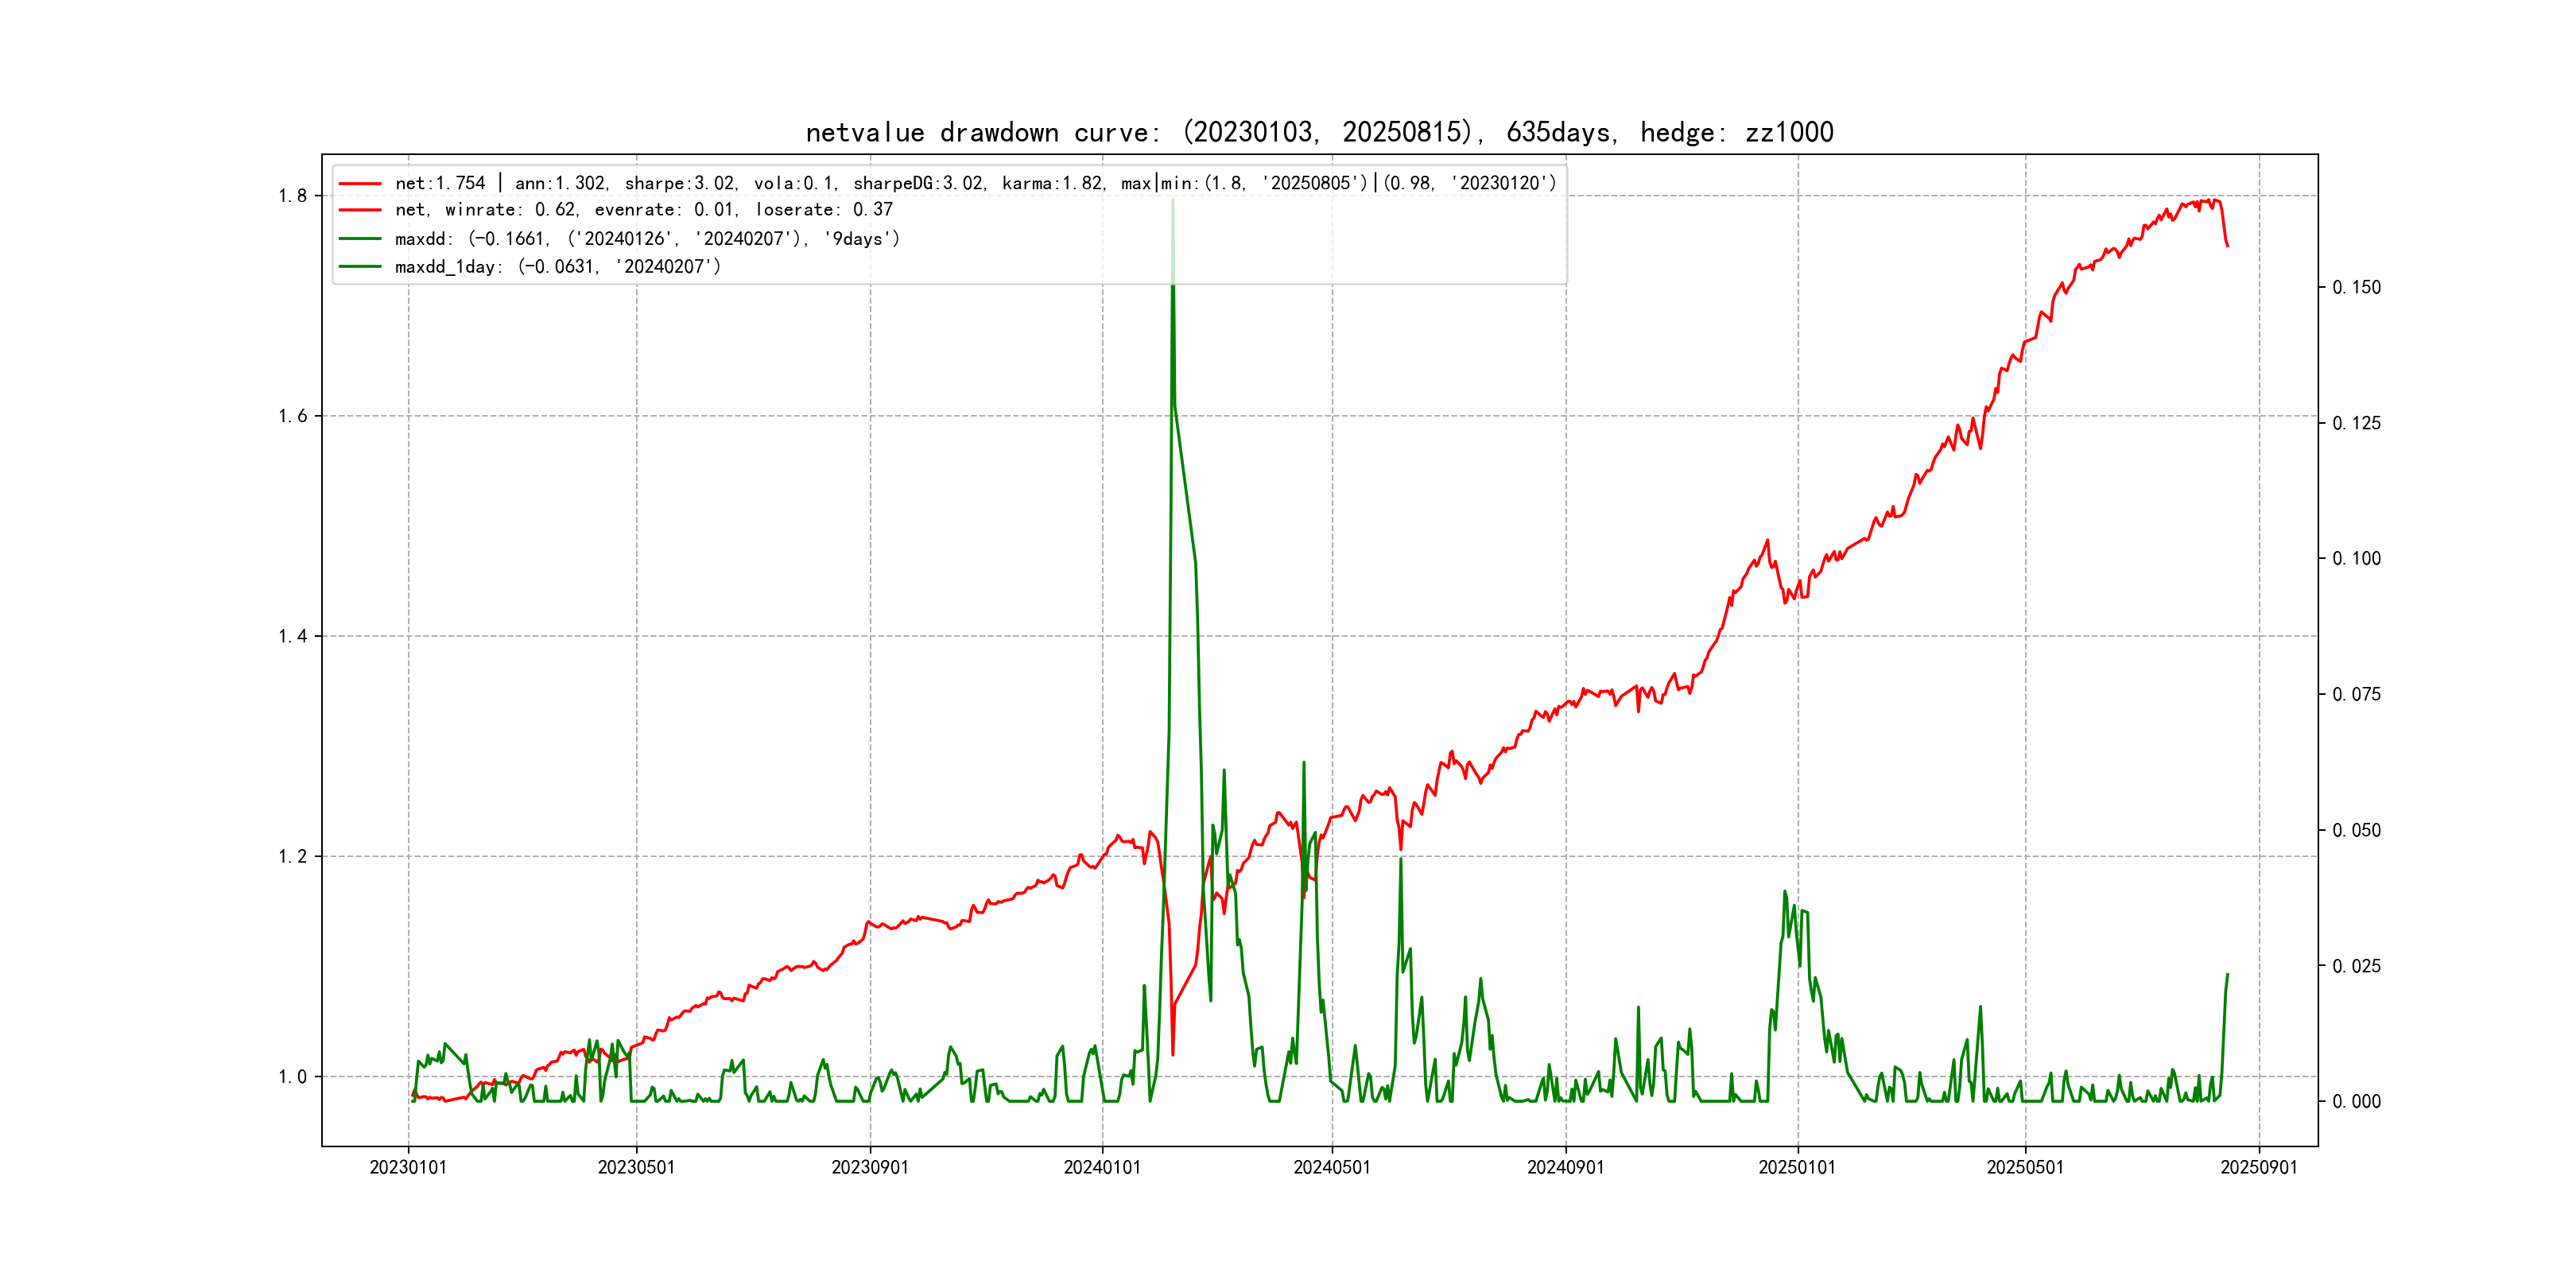Viewport: 2576px width, 1288px height.
Task: Click the red swatch beside net:1.754 legend entry
Action: pyautogui.click(x=360, y=184)
